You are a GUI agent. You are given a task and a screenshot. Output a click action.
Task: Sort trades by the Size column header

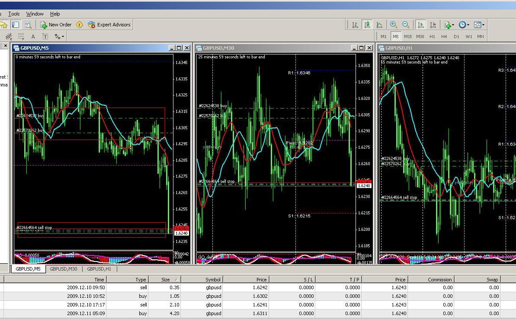tap(166, 280)
